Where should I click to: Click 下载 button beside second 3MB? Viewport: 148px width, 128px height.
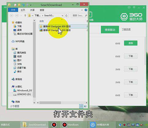tap(131, 82)
